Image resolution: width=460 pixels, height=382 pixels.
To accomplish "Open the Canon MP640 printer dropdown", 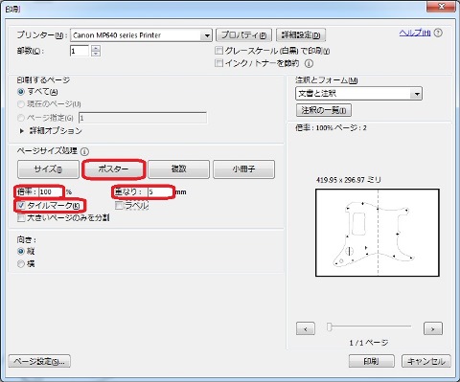I will point(207,35).
